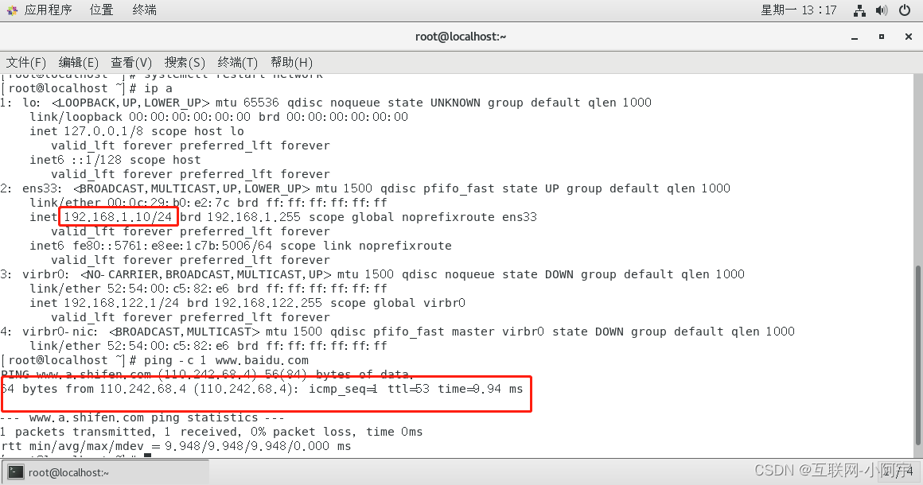This screenshot has width=923, height=485.
Task: Click 'mtu 65536 qdisc noqueue' text
Action: [x=299, y=103]
